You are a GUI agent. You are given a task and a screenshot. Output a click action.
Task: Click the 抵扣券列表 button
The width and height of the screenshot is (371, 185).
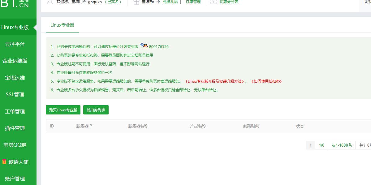[x=96, y=110]
